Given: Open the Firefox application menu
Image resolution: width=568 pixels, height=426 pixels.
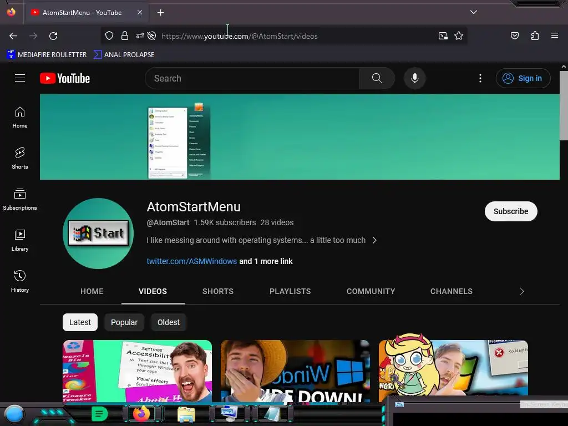Looking at the screenshot, I should click(554, 35).
